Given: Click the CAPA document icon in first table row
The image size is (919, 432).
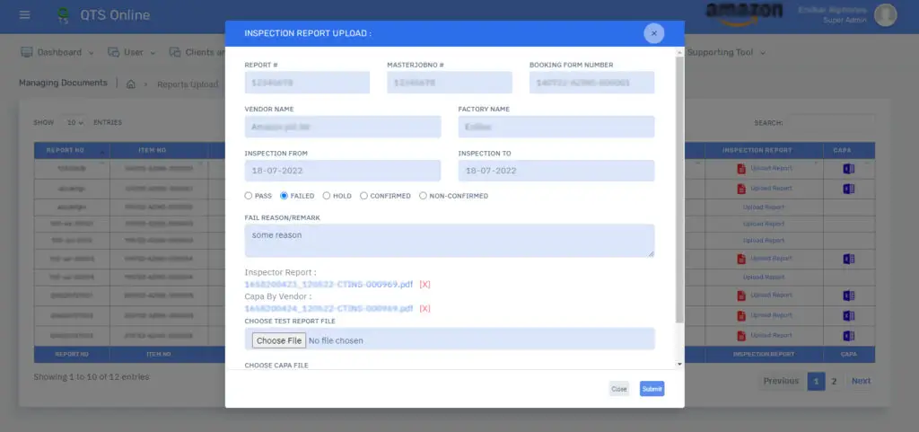Looking at the screenshot, I should [847, 169].
